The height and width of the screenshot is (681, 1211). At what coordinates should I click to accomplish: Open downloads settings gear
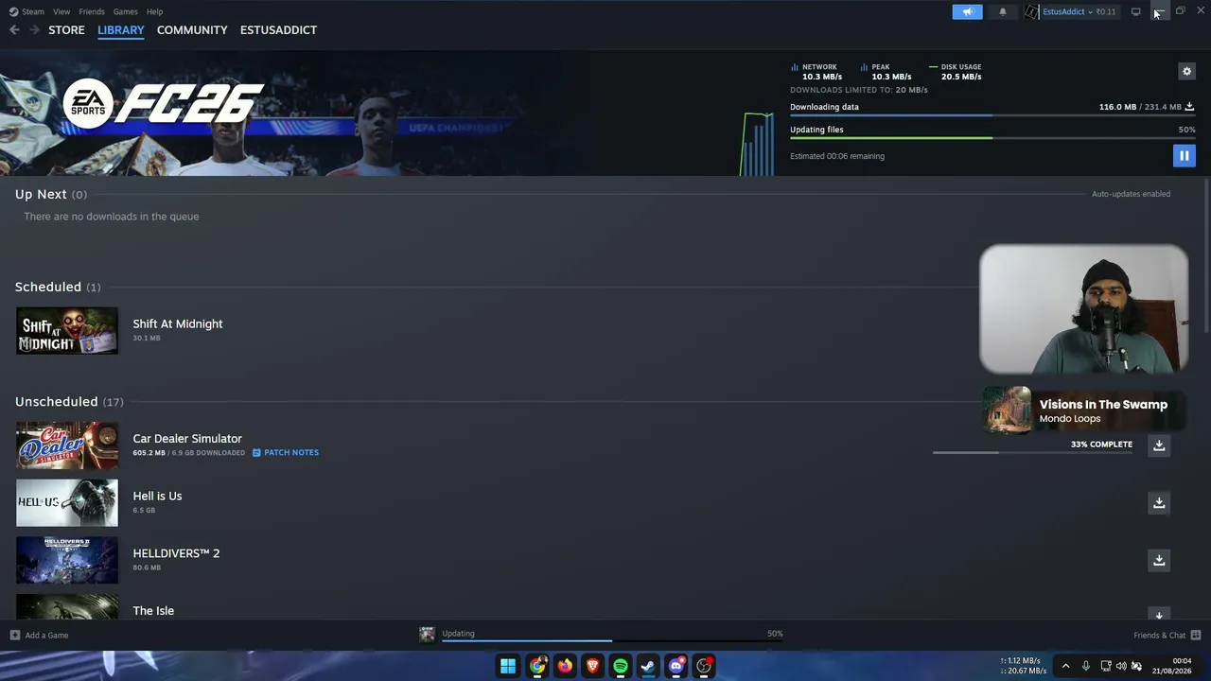pyautogui.click(x=1186, y=71)
